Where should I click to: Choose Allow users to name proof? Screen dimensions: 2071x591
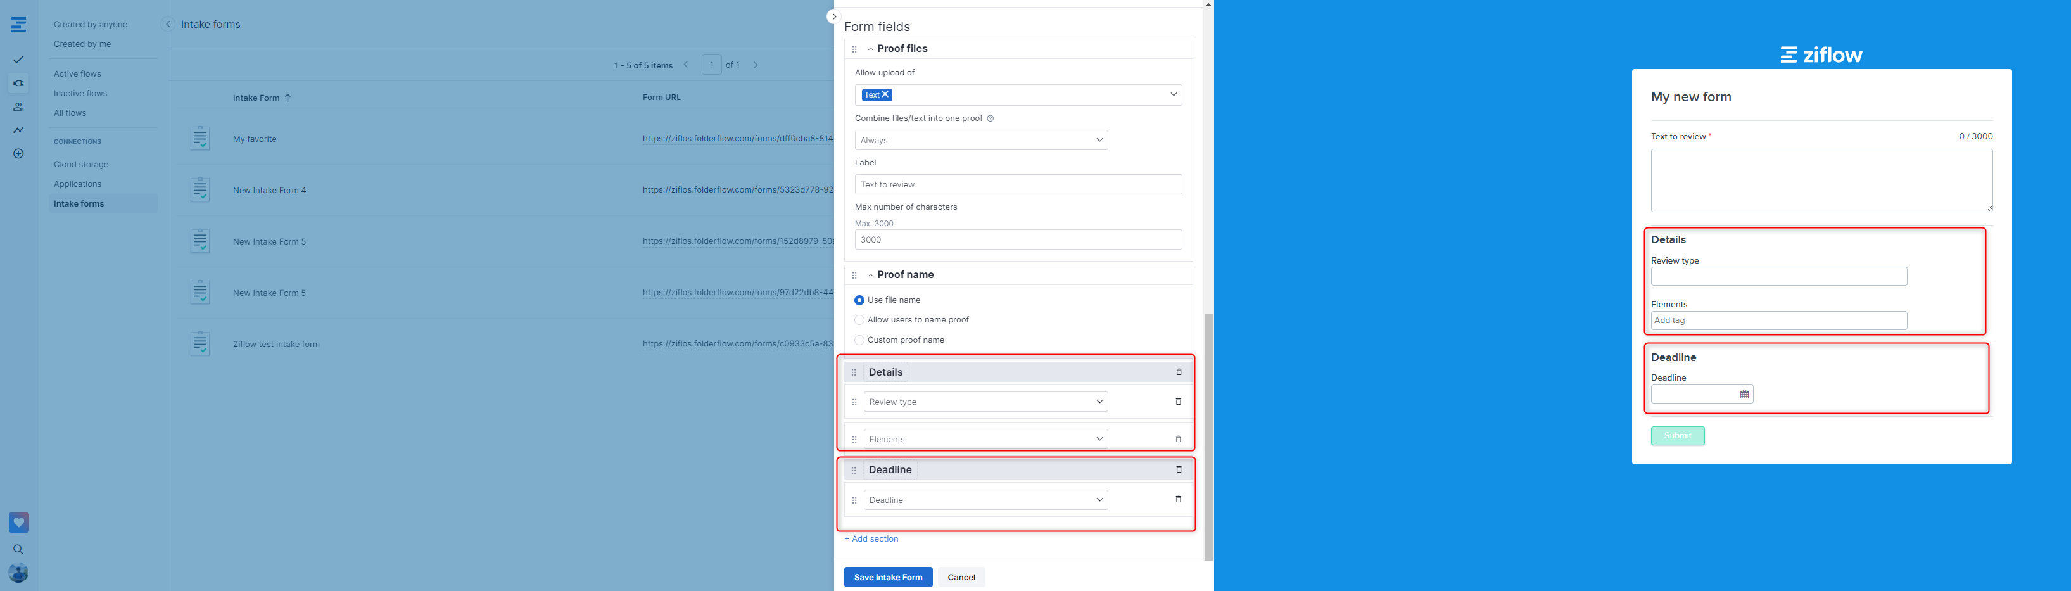(x=859, y=320)
